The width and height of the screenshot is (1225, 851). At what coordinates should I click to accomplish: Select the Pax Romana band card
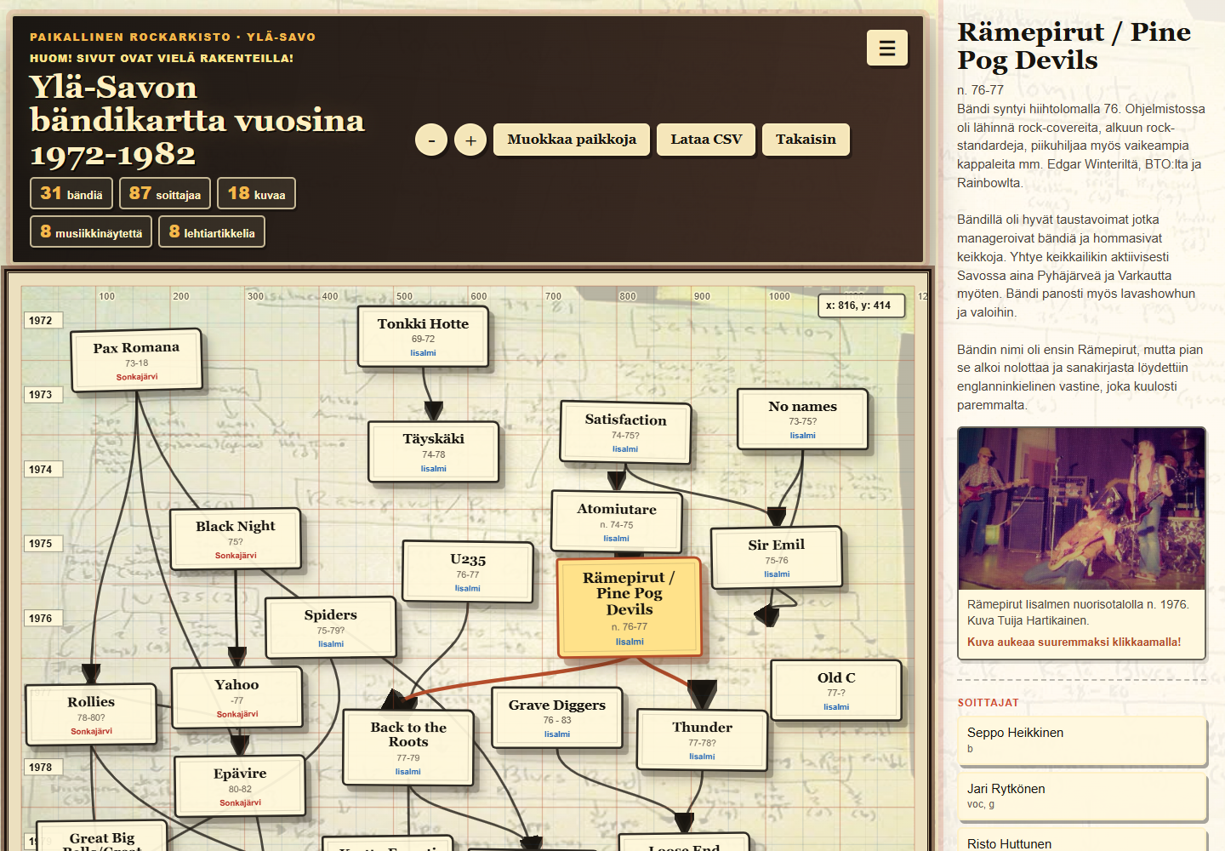[x=137, y=361]
